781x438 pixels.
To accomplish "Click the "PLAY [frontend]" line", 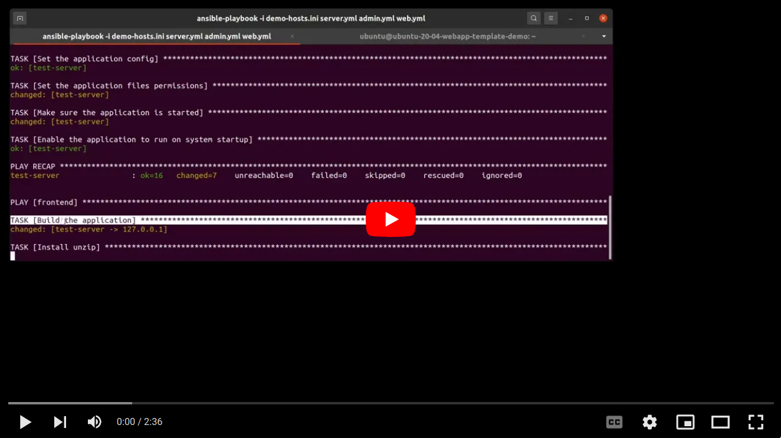I will tap(309, 203).
